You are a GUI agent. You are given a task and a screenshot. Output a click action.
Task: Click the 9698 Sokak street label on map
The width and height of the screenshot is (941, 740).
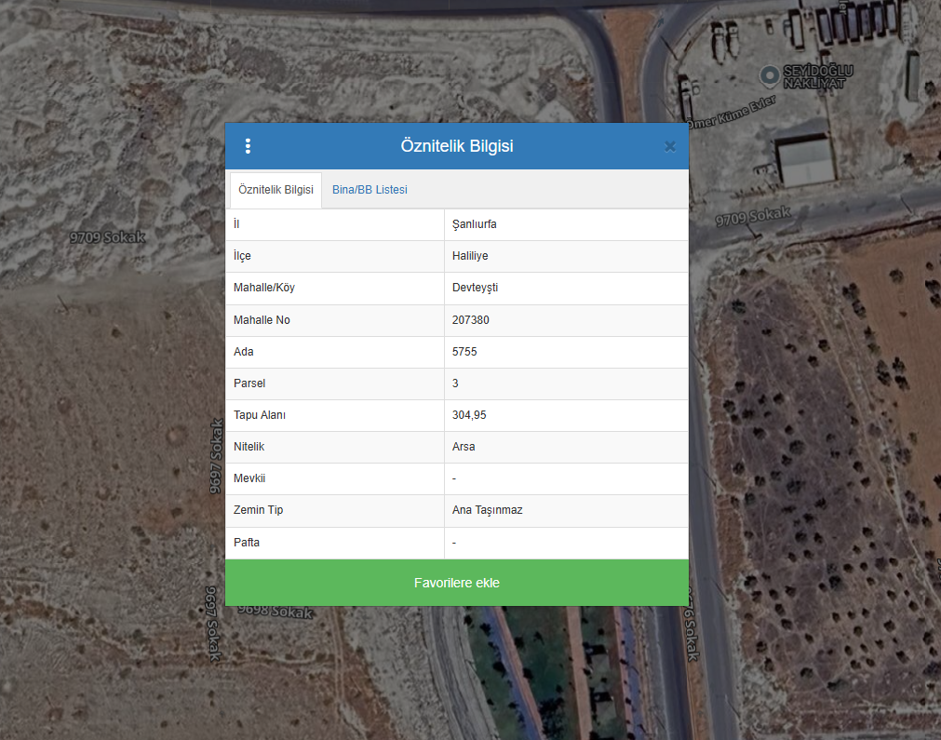point(275,612)
